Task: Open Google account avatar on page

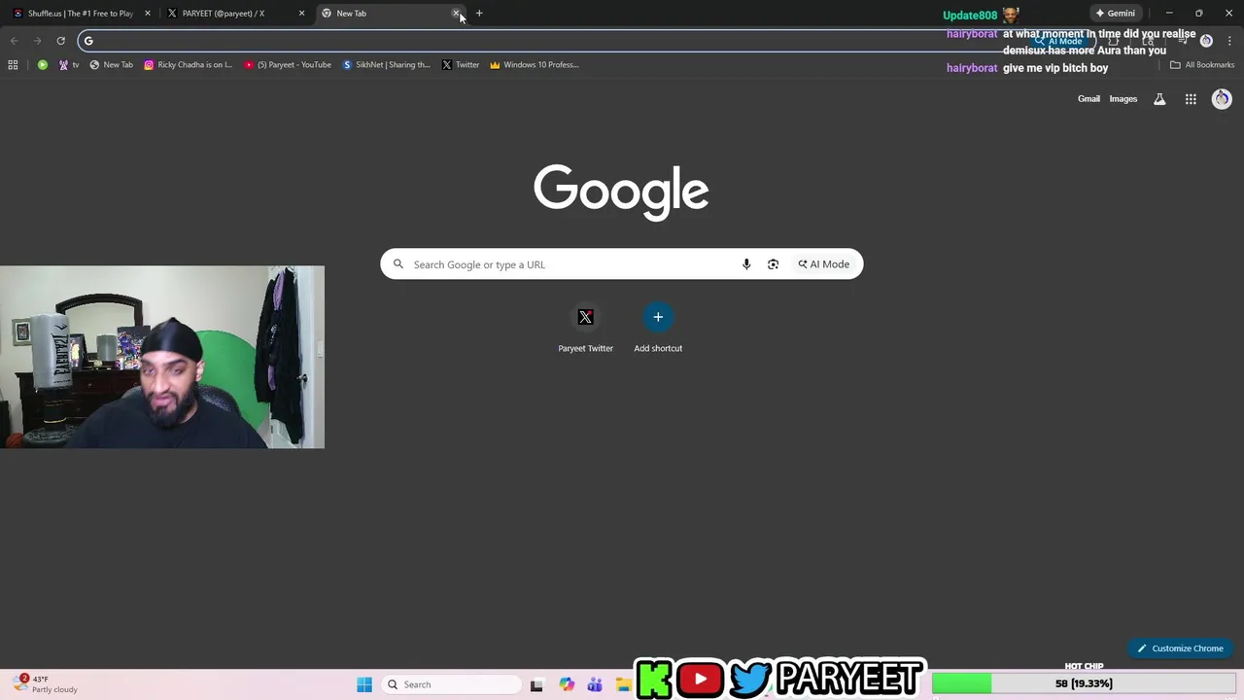Action: pyautogui.click(x=1222, y=99)
